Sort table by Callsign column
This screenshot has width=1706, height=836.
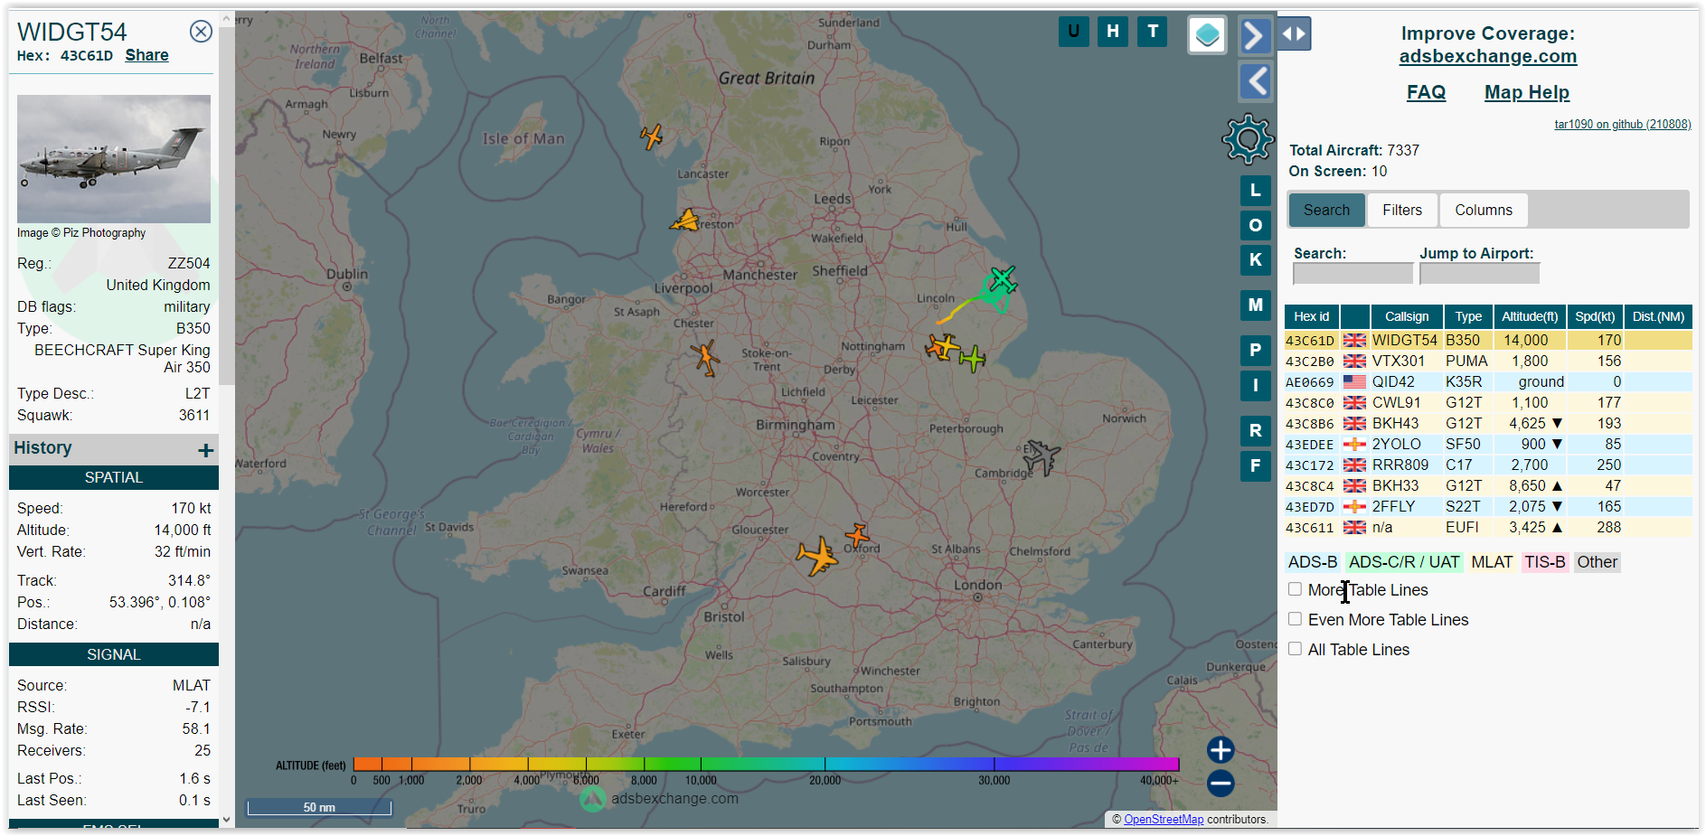click(x=1407, y=316)
